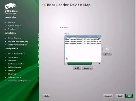Click the Configuration section heading
The height and width of the screenshot is (101, 136).
point(11,49)
